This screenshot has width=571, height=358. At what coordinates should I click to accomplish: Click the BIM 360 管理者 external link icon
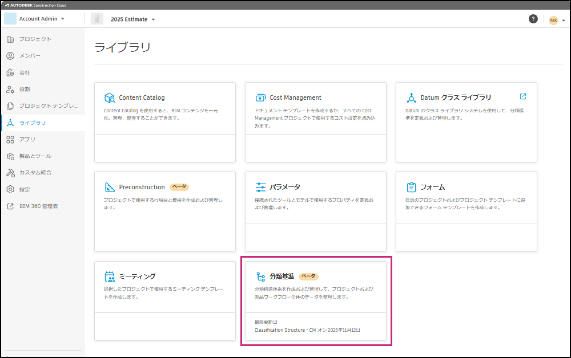(10, 206)
